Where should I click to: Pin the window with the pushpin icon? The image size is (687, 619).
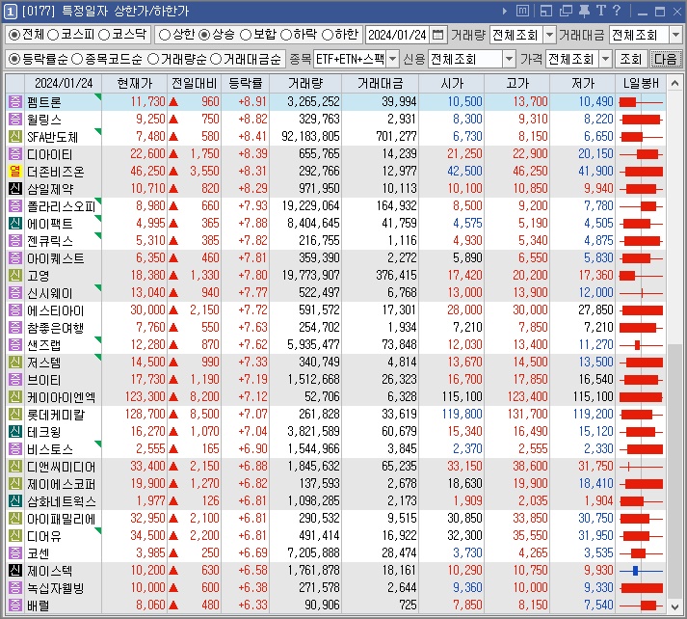pyautogui.click(x=584, y=11)
